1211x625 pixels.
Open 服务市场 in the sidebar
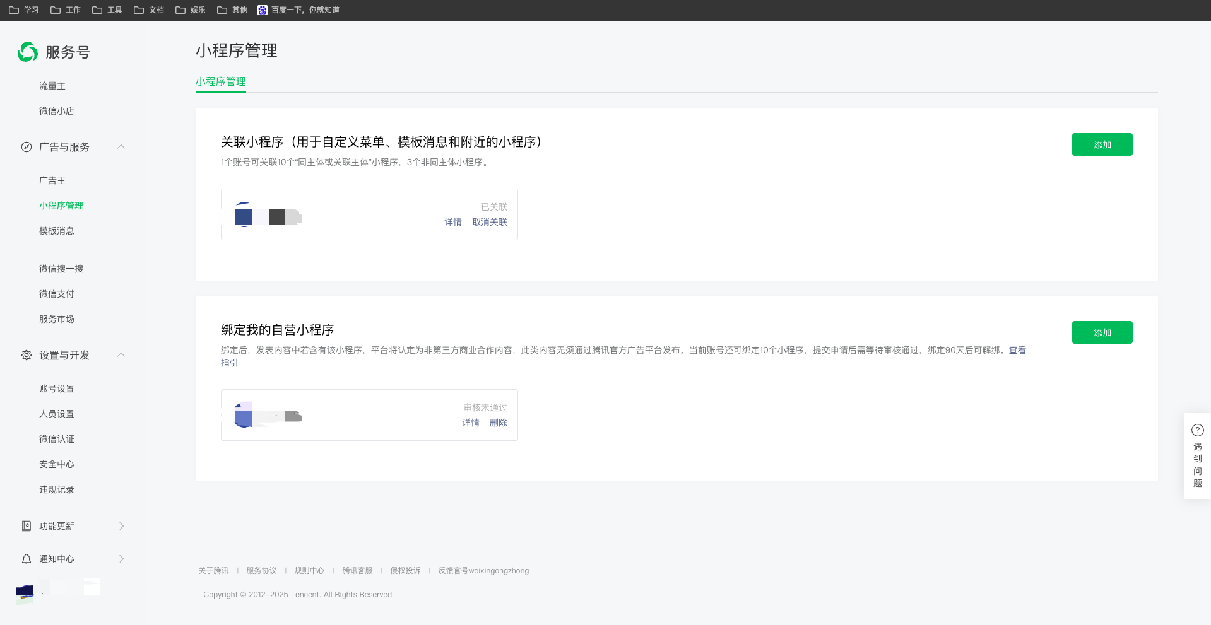point(57,319)
